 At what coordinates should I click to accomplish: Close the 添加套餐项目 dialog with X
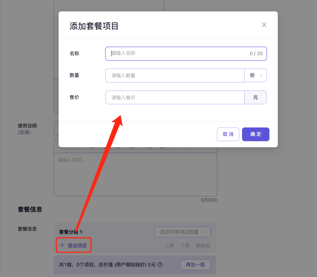(264, 25)
